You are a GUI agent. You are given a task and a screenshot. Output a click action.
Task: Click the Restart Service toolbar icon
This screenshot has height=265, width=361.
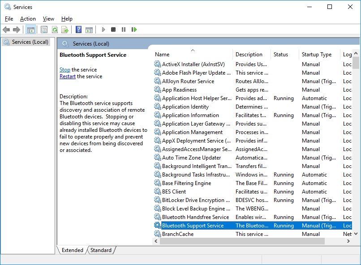click(134, 30)
